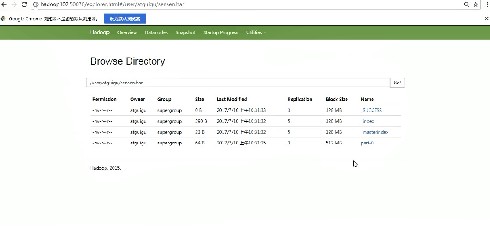Image resolution: width=490 pixels, height=249 pixels.
Task: Click the zoom magnifier icon in address bar
Action: [467, 4]
